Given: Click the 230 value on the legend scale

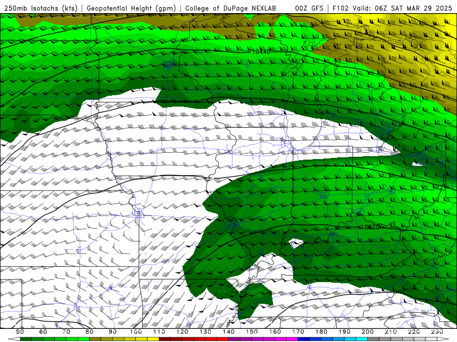Looking at the screenshot, I should click(x=437, y=332).
